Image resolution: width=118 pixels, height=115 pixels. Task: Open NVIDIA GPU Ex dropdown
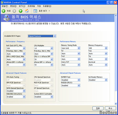tap(79, 85)
